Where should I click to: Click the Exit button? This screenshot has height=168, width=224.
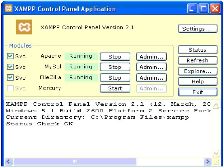click(x=198, y=92)
